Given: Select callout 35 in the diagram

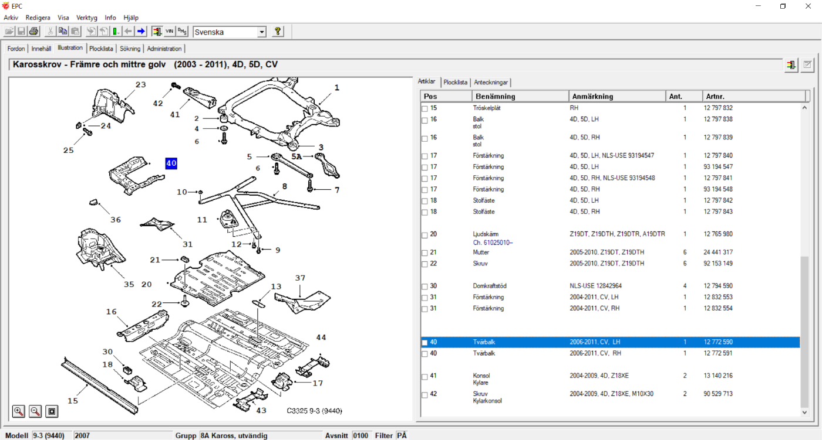Looking at the screenshot, I should tap(129, 285).
